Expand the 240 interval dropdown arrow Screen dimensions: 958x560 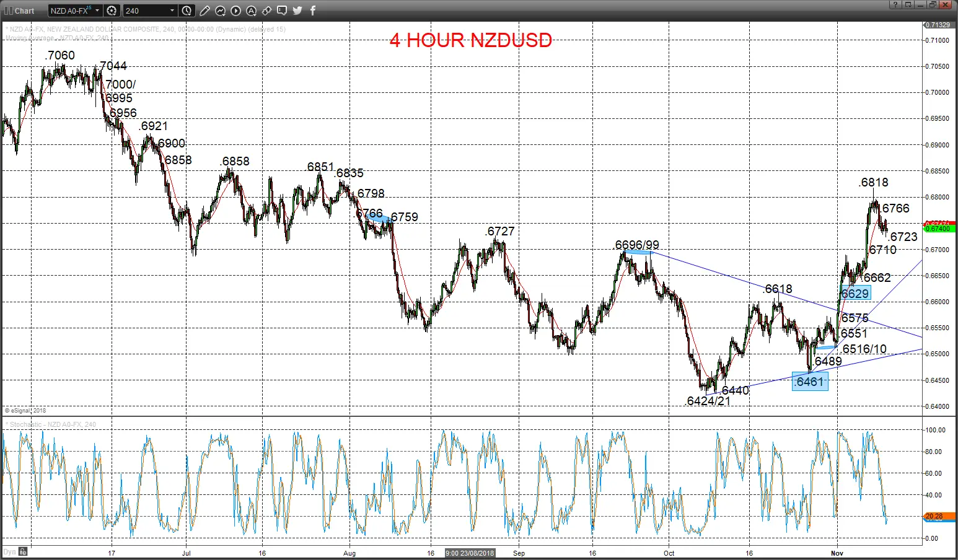click(172, 11)
